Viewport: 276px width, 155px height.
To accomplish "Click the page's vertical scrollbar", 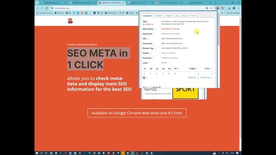I will coord(240,77).
